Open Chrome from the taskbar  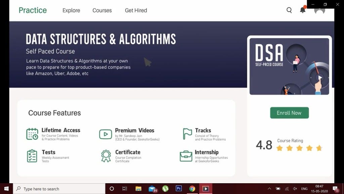[x=192, y=189]
